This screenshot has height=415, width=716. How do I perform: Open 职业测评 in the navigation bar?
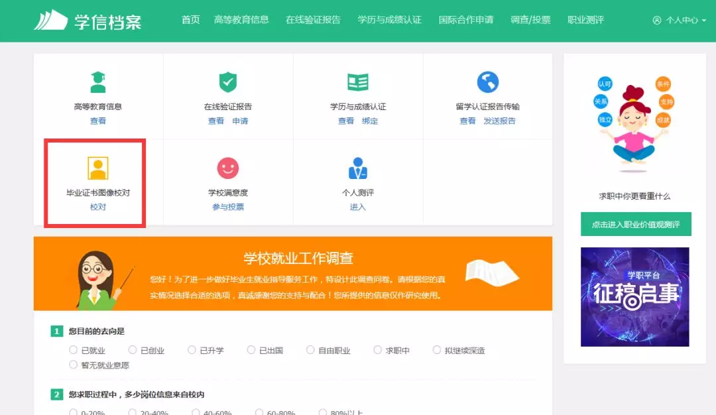pyautogui.click(x=585, y=20)
